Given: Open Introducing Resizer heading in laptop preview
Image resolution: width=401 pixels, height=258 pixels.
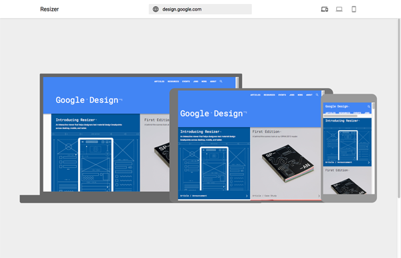Looking at the screenshot, I should (x=76, y=120).
